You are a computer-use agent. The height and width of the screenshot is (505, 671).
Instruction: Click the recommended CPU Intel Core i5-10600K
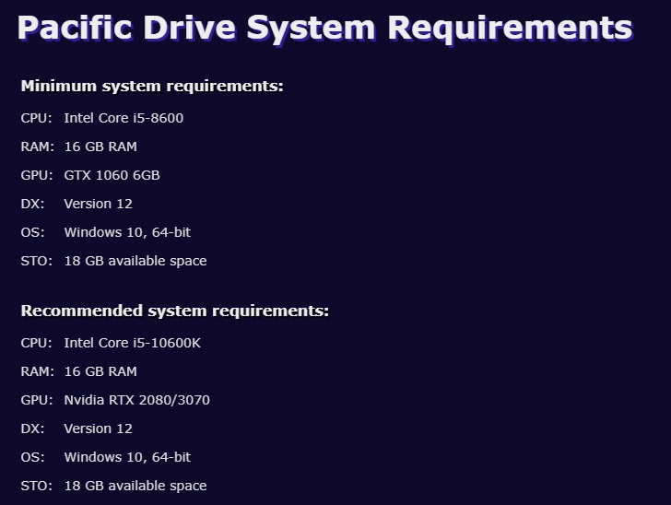(x=132, y=343)
